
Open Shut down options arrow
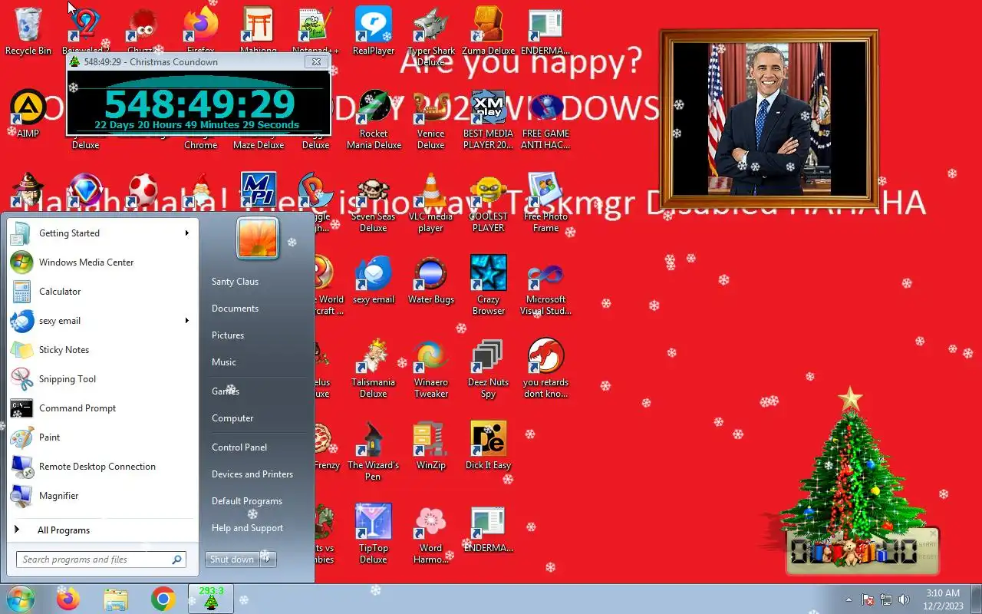(268, 559)
